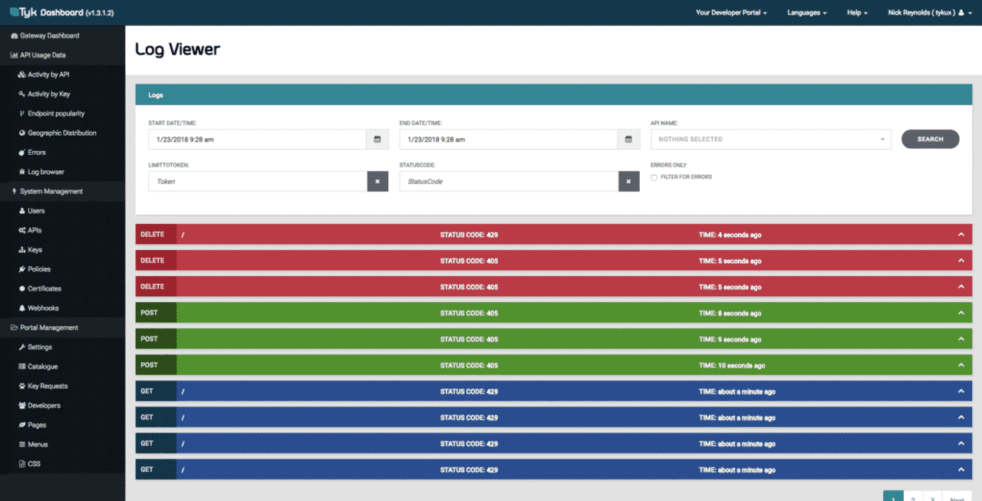Click the StatusCode input field
982x501 pixels.
pos(509,182)
